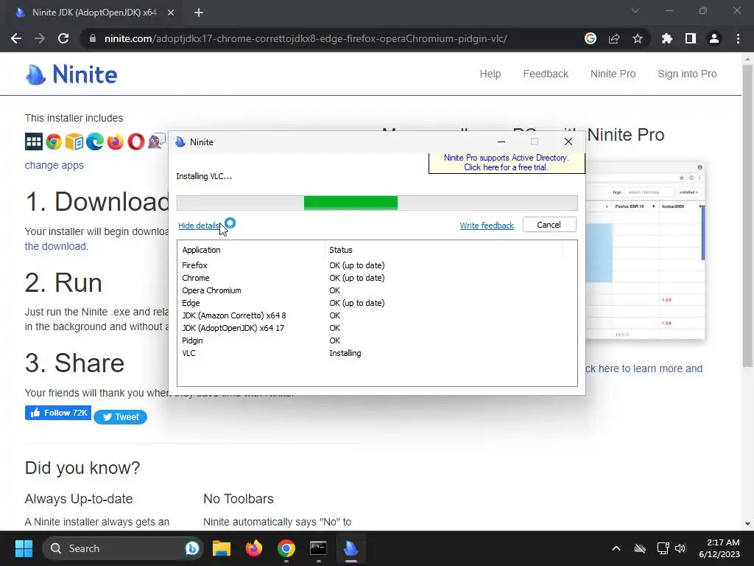754x566 pixels.
Task: Click the volume icon in system tray
Action: [680, 548]
